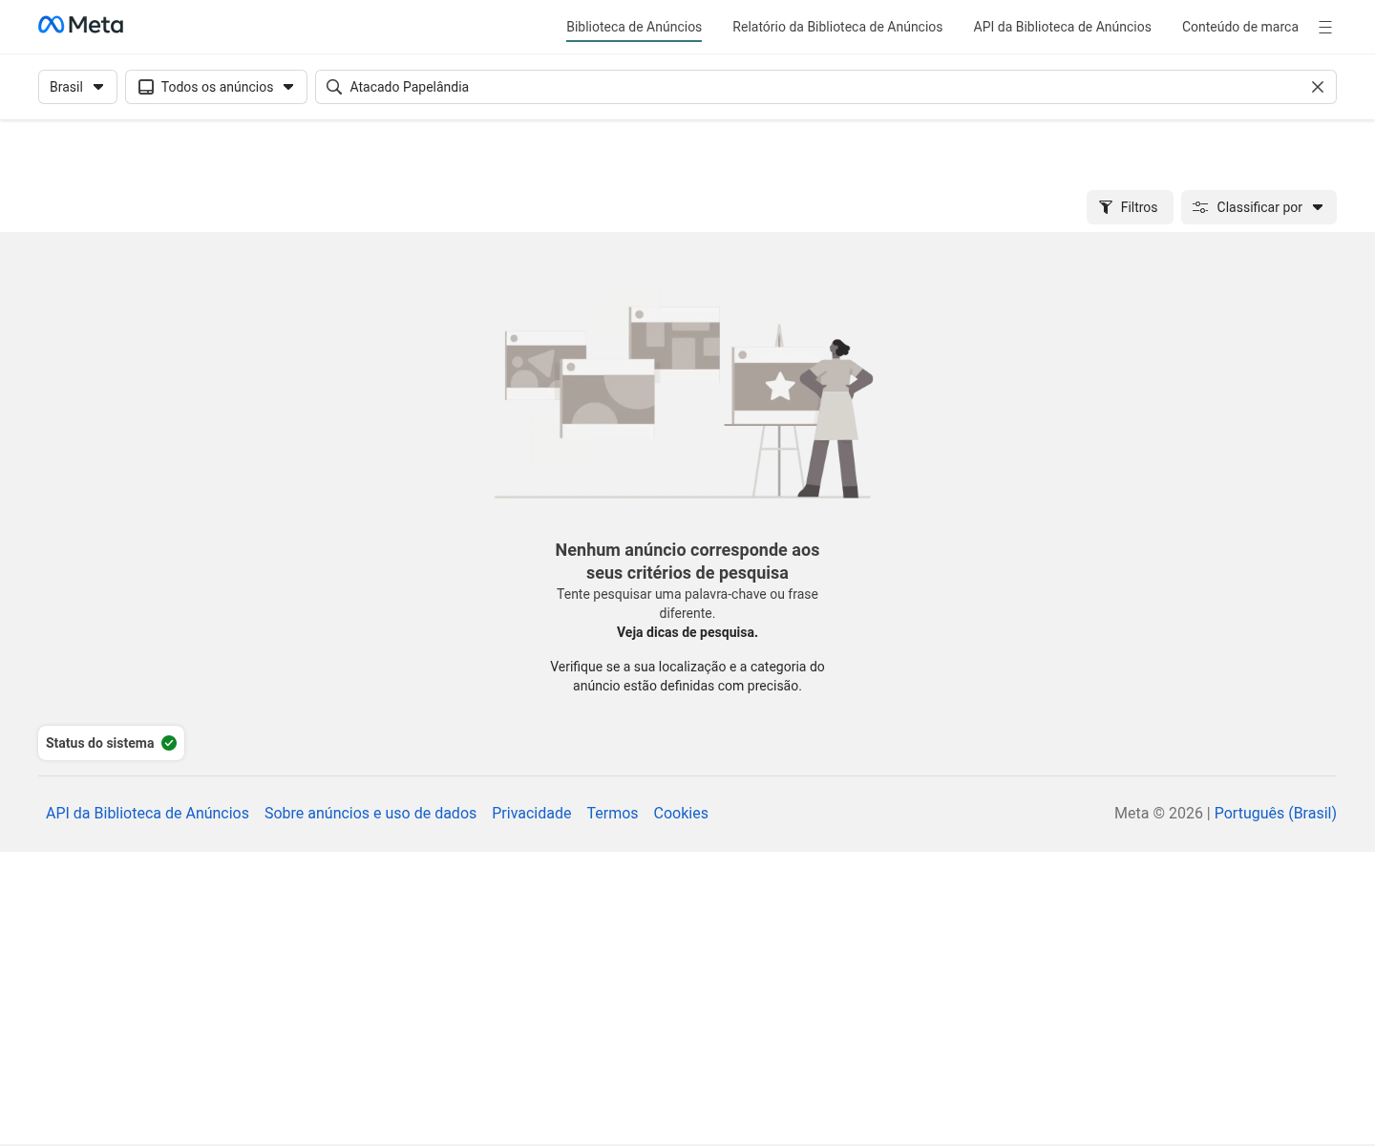
Task: Open the Privacidade footer link
Action: [532, 813]
